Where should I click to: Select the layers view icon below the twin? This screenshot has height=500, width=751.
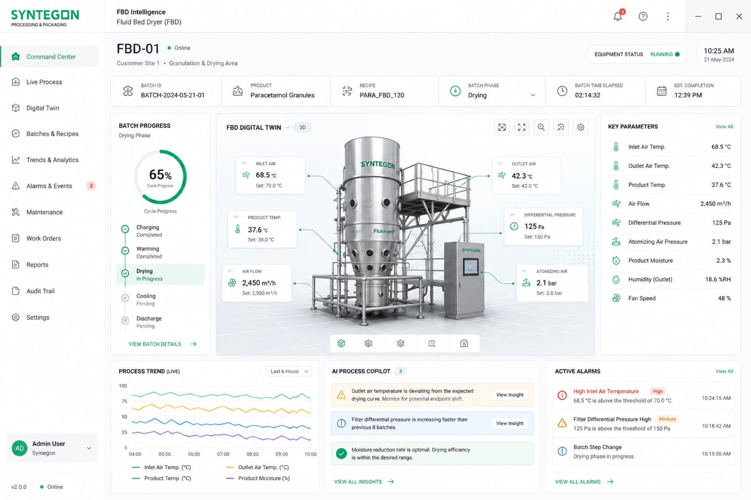401,343
